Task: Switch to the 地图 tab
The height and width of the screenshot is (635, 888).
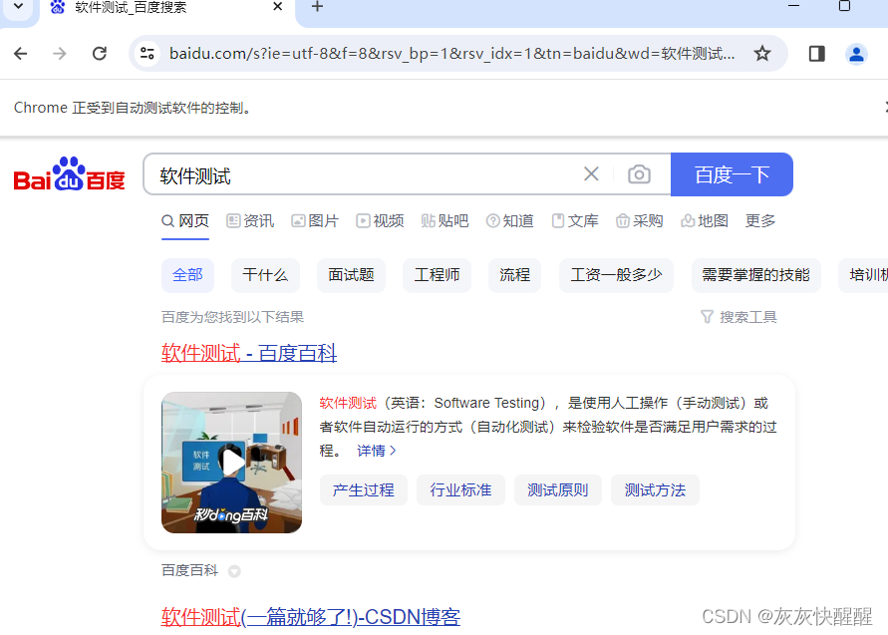Action: pos(705,221)
